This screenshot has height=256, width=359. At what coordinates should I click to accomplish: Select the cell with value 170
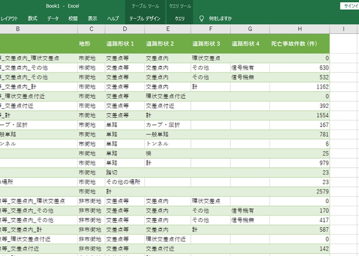[300, 211]
